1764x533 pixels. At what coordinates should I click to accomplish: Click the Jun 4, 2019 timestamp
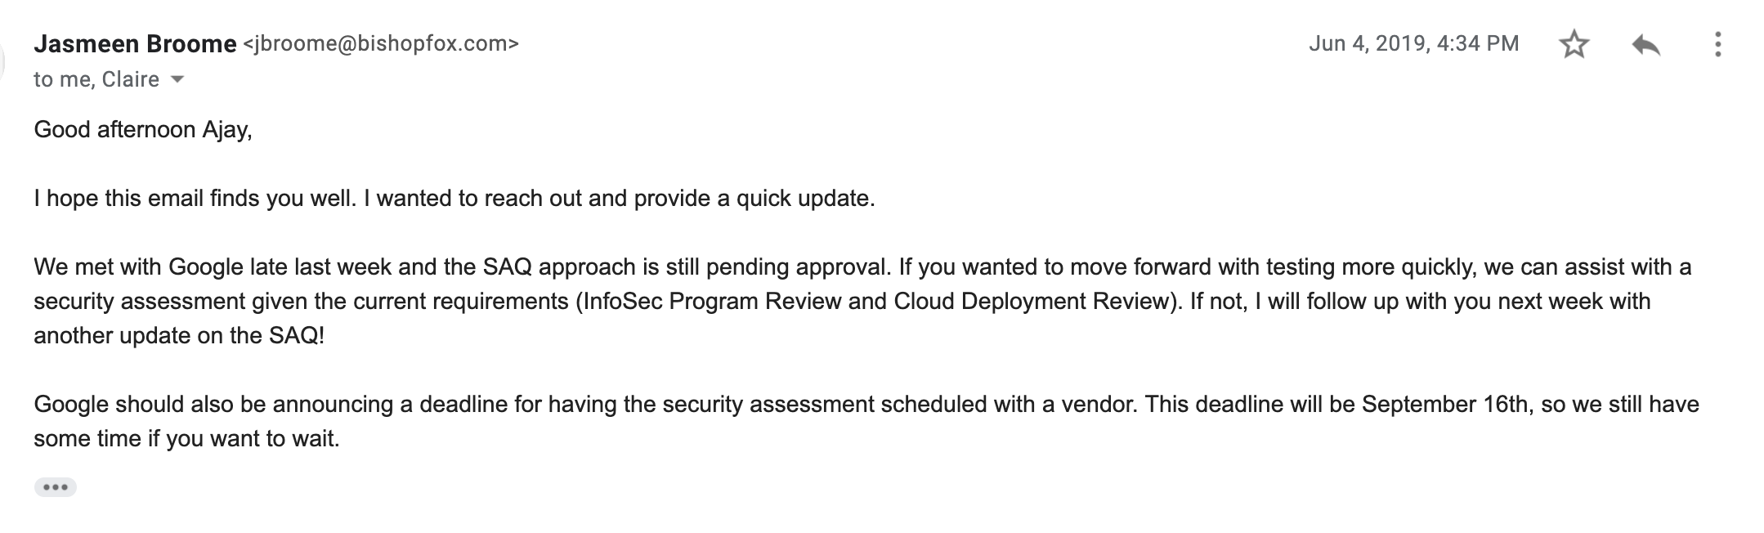pyautogui.click(x=1413, y=43)
